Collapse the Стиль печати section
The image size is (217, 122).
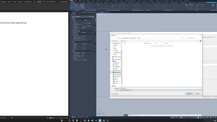[93, 34]
